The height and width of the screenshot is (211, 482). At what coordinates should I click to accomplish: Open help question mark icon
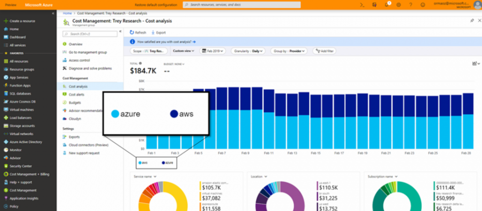pos(411,5)
